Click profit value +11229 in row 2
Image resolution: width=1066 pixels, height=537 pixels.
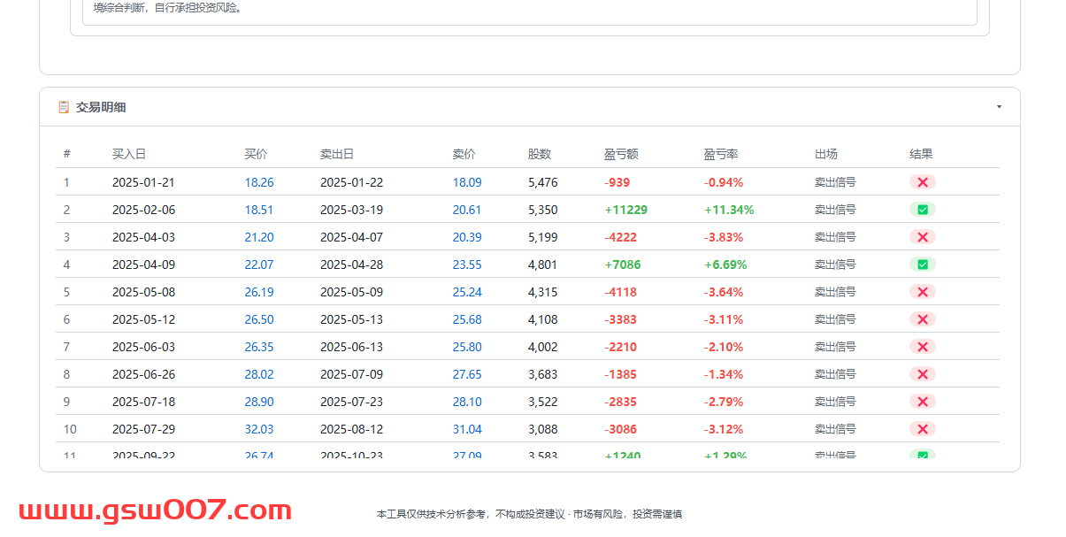click(x=626, y=210)
